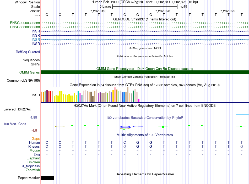
Task: Click the 7,202,820 ruler position marker
Action: pos(163,11)
